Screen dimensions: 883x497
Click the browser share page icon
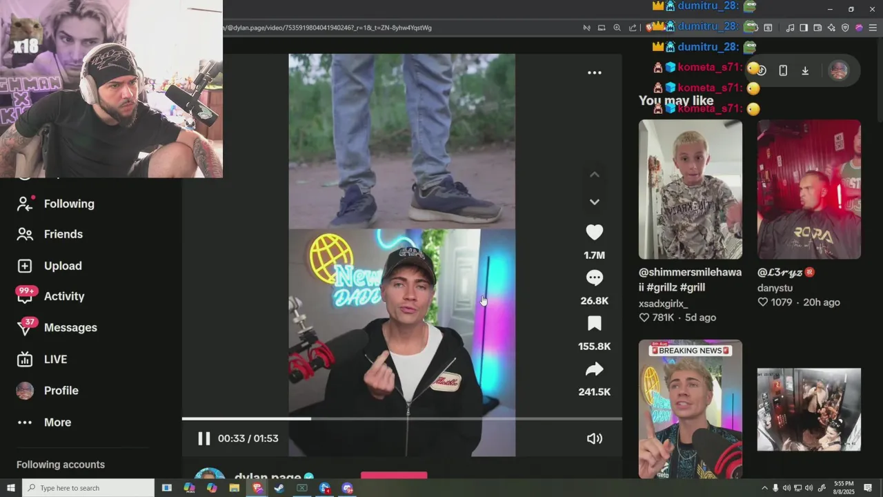[x=633, y=28]
